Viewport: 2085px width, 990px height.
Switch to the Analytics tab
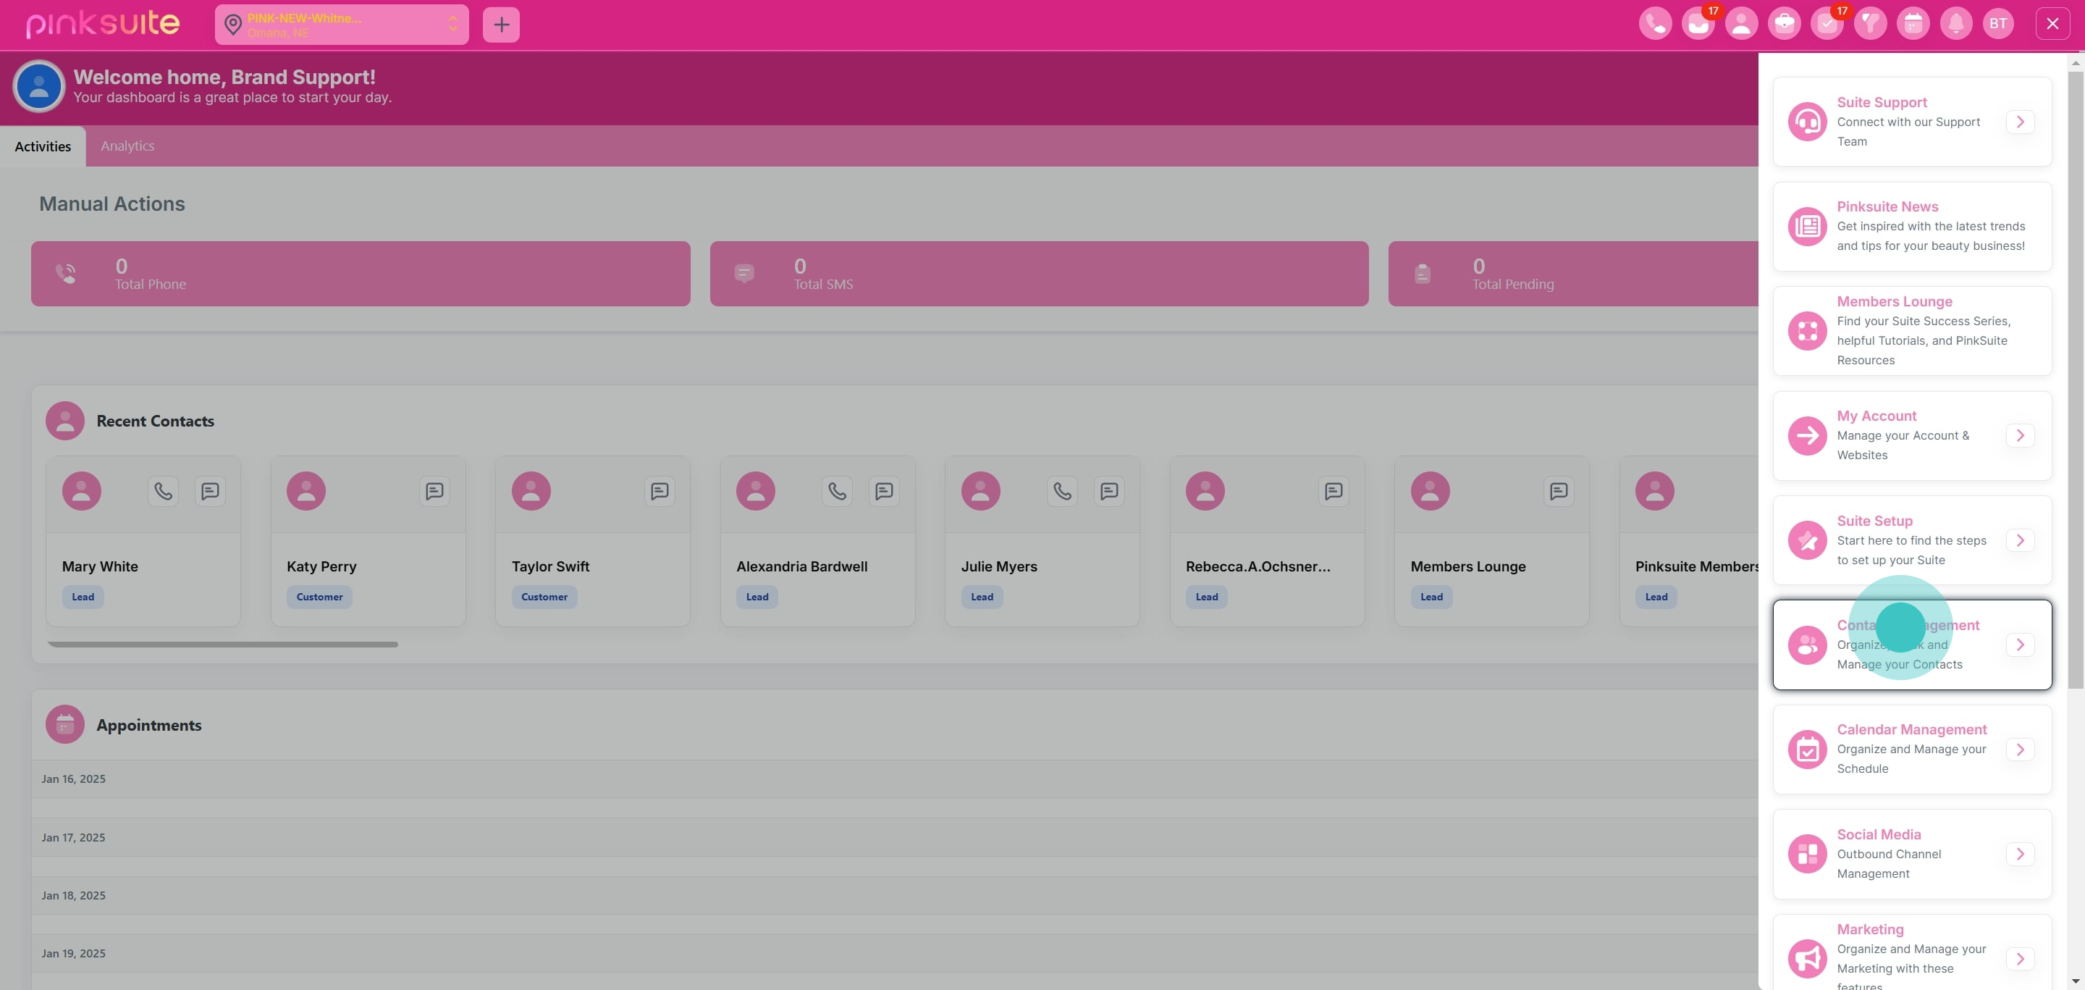[127, 146]
